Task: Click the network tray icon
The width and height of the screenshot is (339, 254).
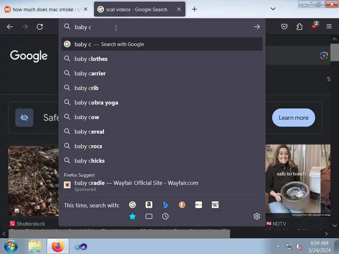Action: coord(289,246)
